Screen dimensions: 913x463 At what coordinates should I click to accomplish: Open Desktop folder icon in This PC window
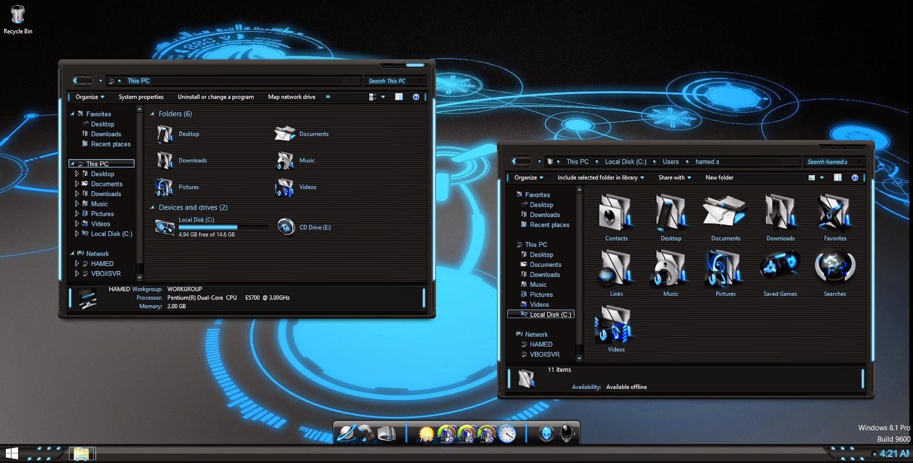click(x=165, y=134)
